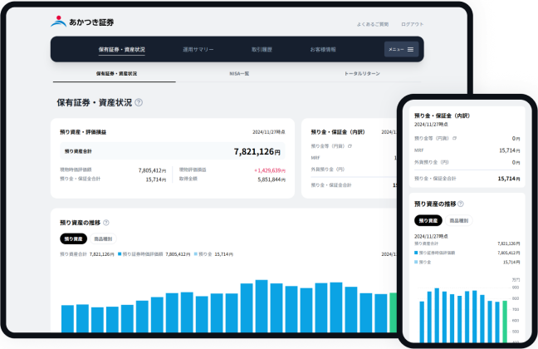
Task: Click help icon next to 預り資産の推移 on tablet
Action: click(x=106, y=223)
